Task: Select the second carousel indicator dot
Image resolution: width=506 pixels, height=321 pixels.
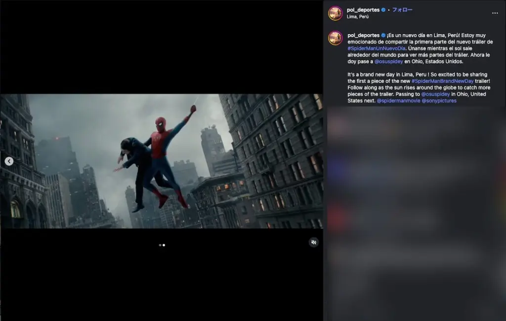Action: pyautogui.click(x=164, y=245)
